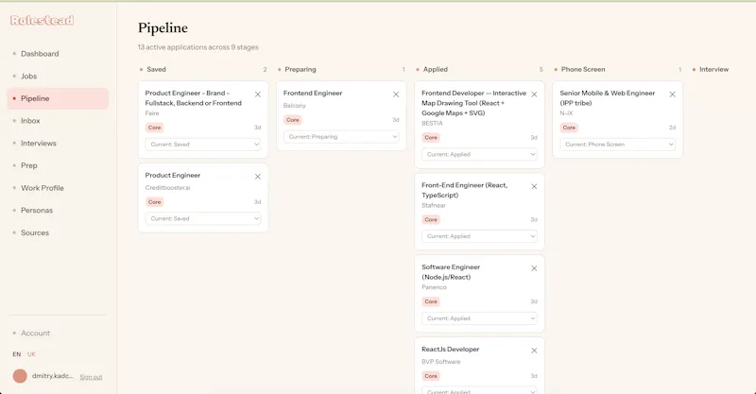Remove the Creditbooster.ai Product Engineer card
Viewport: 756px width, 394px height.
(x=258, y=177)
